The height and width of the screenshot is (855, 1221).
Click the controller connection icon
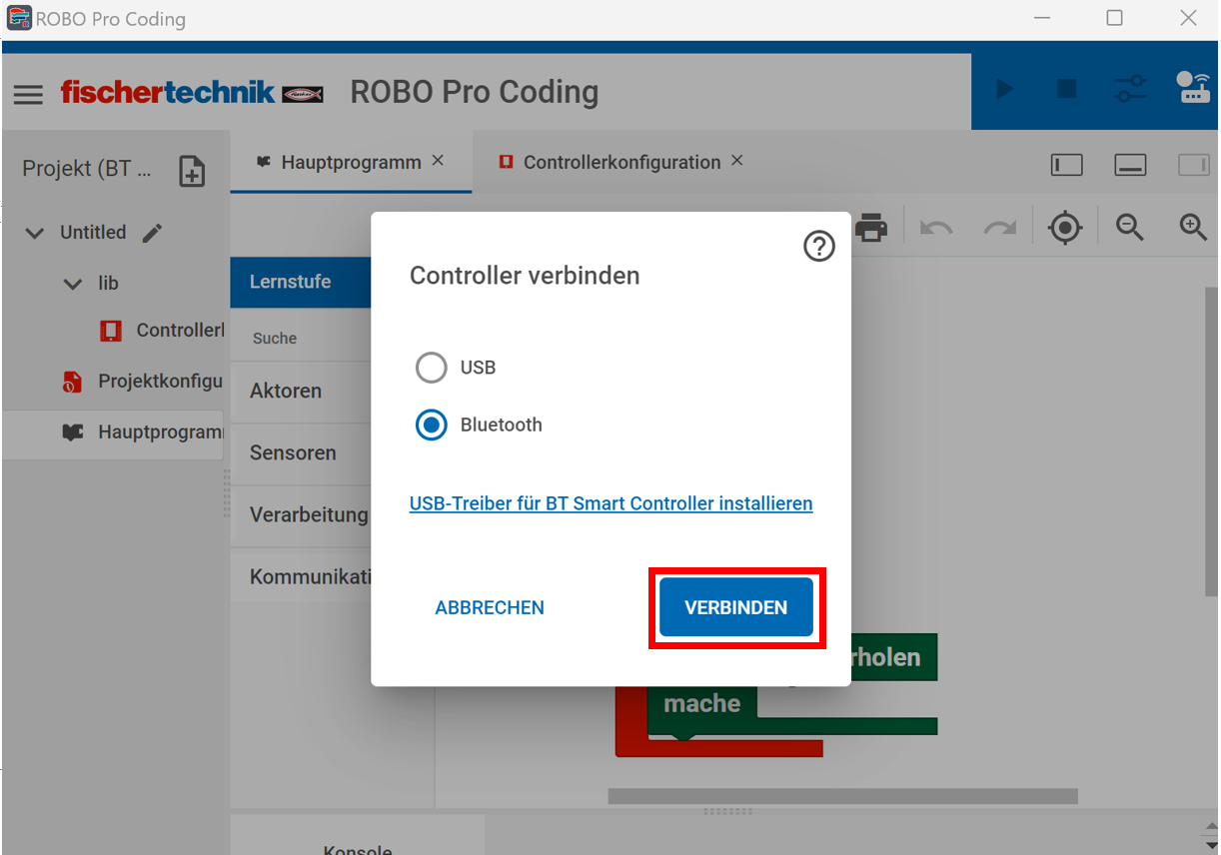tap(1193, 88)
